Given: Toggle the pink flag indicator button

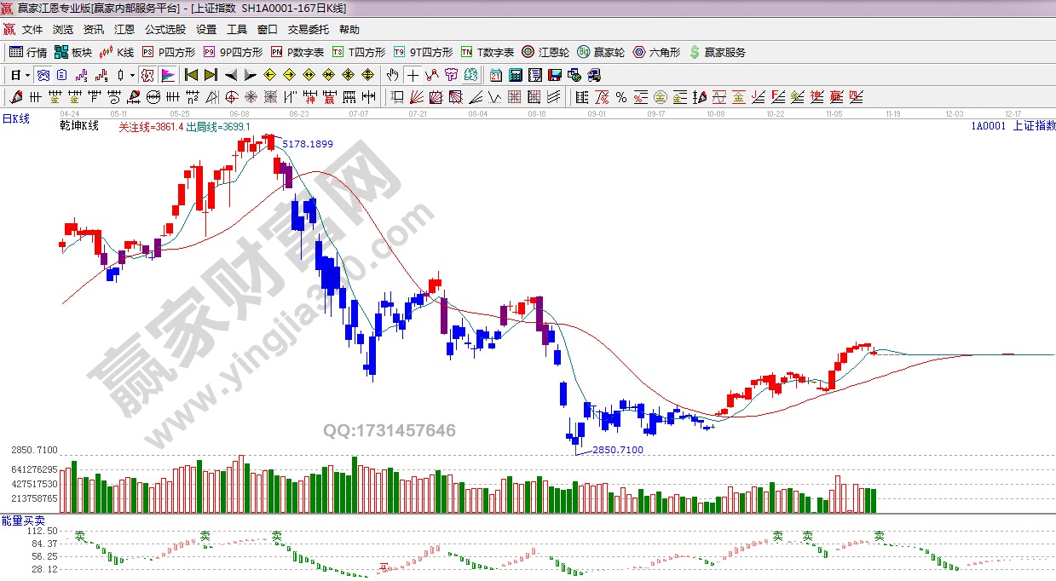Looking at the screenshot, I should pos(167,75).
